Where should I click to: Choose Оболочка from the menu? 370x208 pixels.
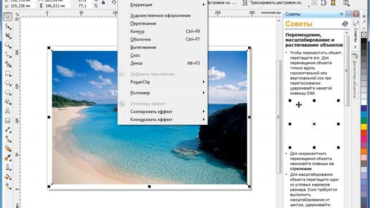[x=163, y=39]
